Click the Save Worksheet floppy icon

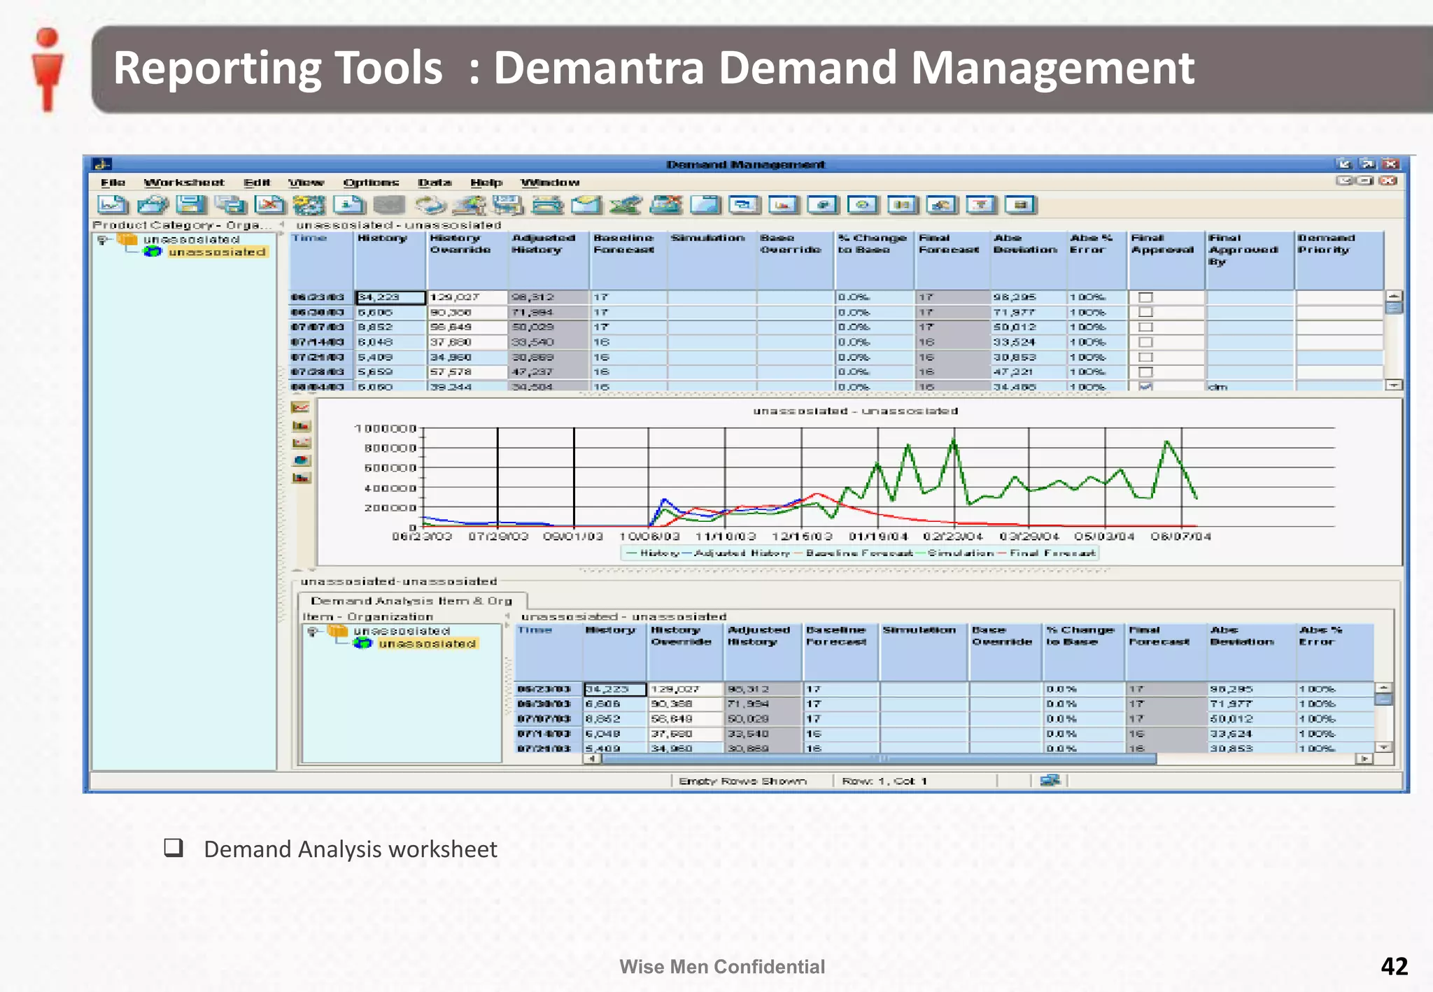click(191, 204)
